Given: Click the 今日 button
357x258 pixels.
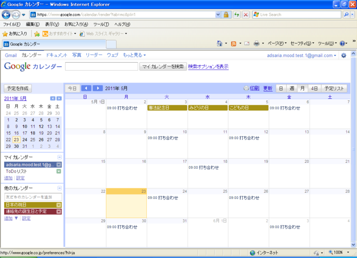Looking at the screenshot, I should coord(72,89).
